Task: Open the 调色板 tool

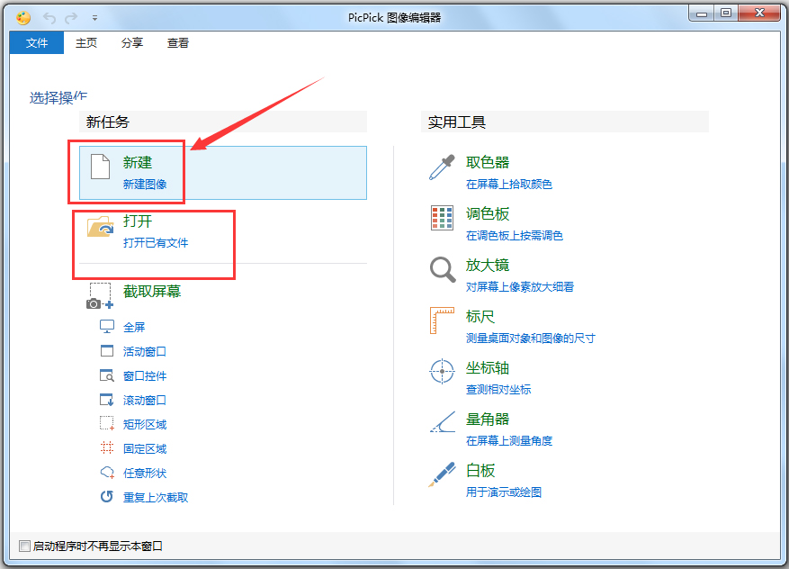Action: pos(487,213)
